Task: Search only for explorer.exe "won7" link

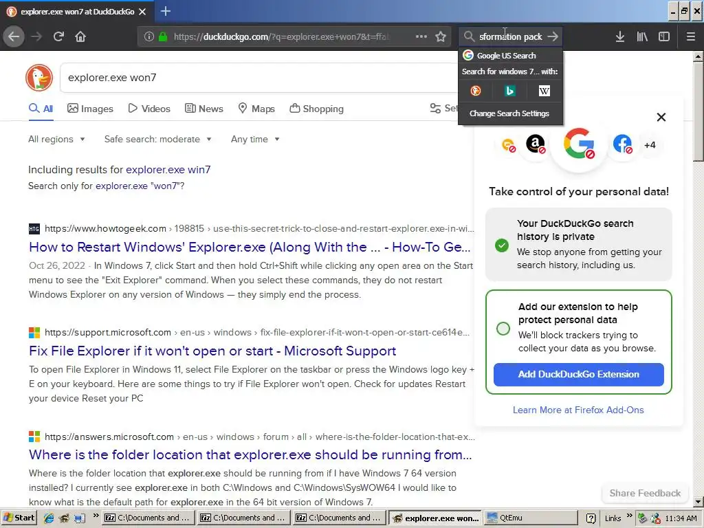Action: [140, 186]
